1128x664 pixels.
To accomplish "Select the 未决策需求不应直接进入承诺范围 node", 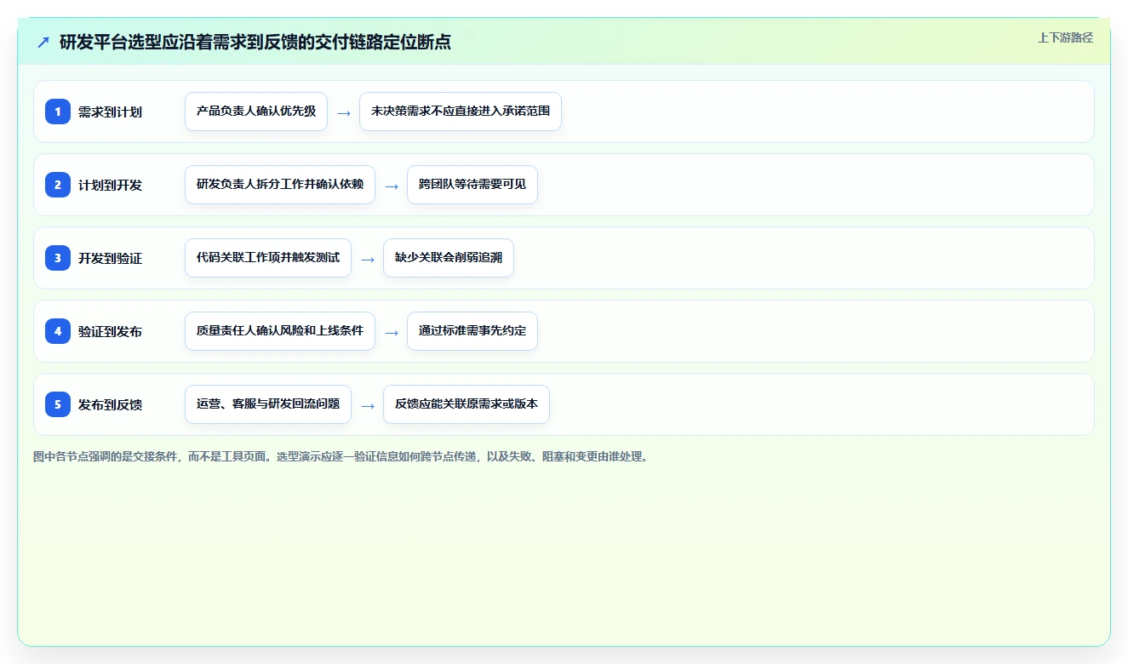I will click(461, 112).
